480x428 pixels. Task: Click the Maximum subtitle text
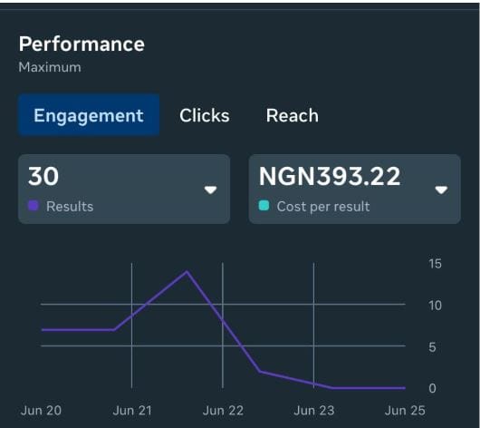[x=50, y=67]
